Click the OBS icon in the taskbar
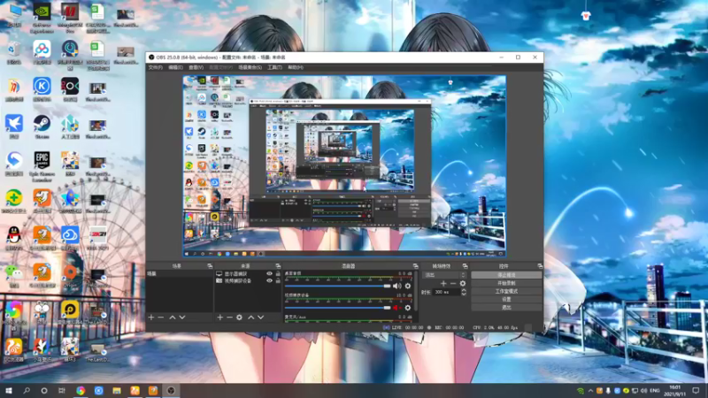708x398 pixels. point(171,391)
